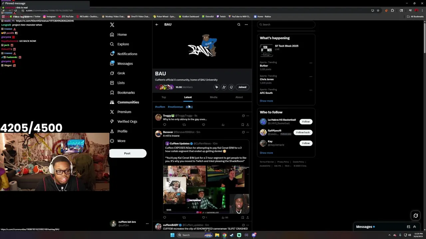Open File Explorer from taskbar
The width and height of the screenshot is (426, 239).
pos(217,235)
